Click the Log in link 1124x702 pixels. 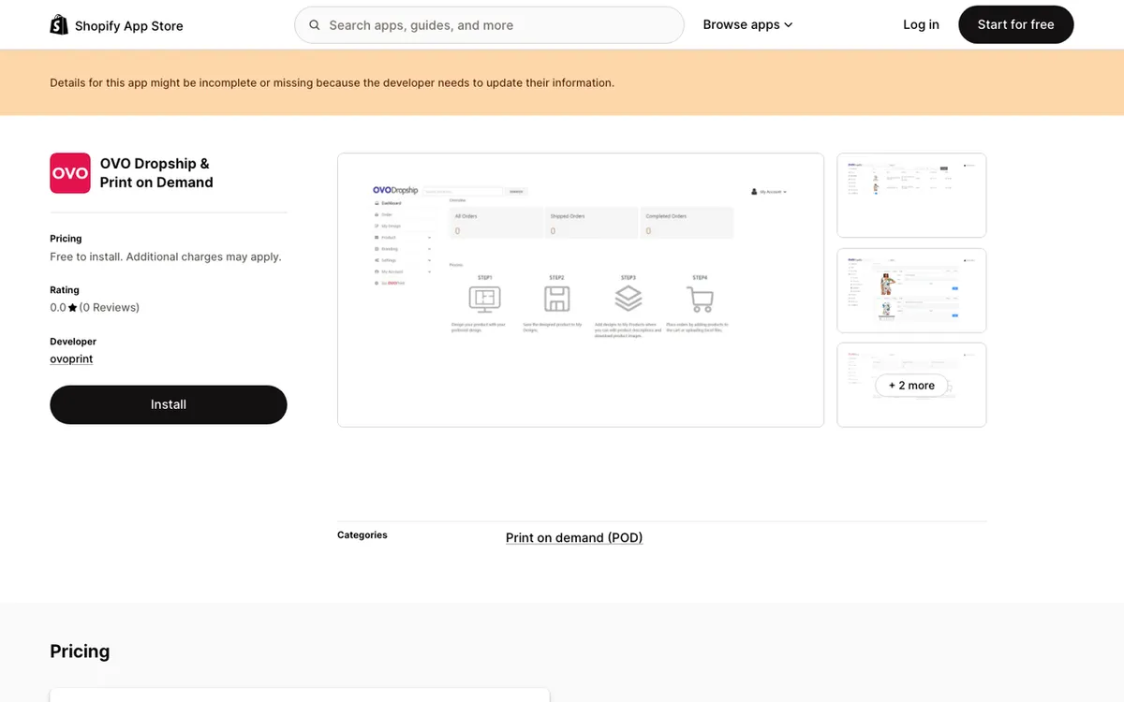coord(921,25)
